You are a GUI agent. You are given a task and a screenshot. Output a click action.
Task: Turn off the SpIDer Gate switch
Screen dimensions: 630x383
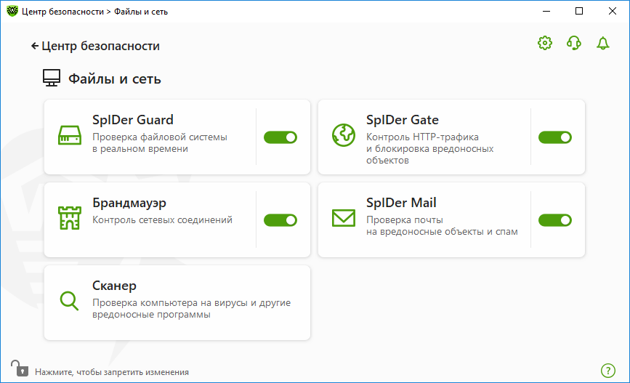tap(555, 137)
